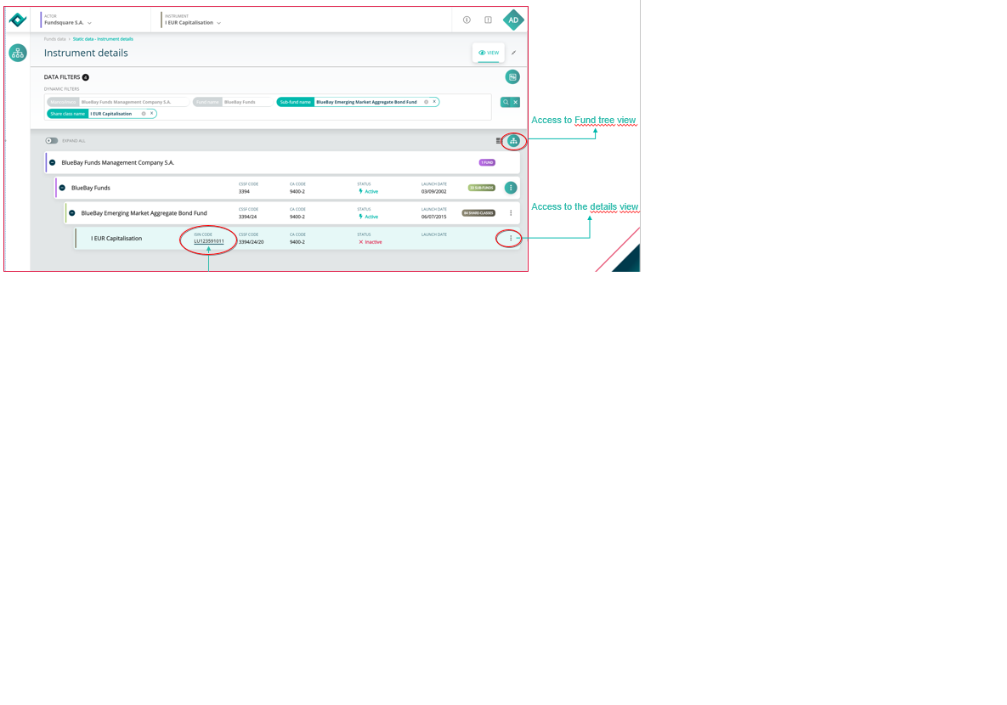1007x705 pixels.
Task: Toggle the Expand All switch
Action: [x=51, y=141]
